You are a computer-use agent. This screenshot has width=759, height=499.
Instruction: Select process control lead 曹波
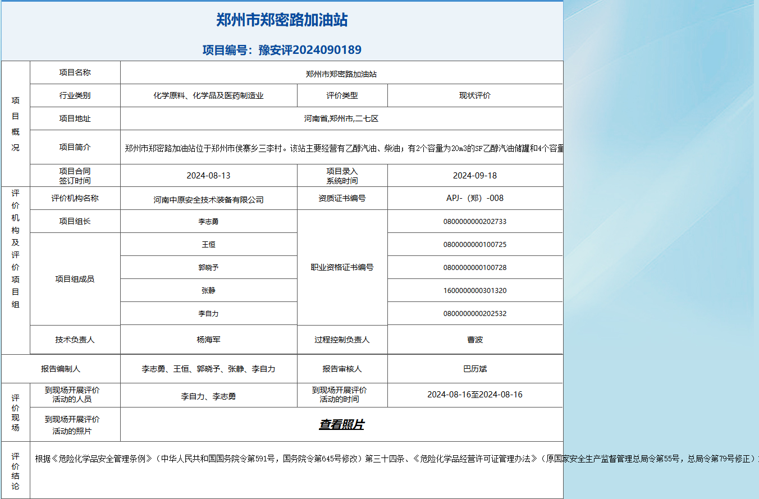(x=474, y=340)
